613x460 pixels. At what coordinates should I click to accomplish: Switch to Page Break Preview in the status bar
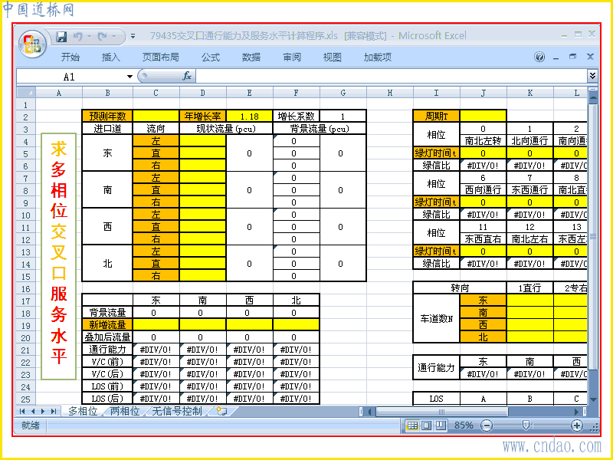tap(441, 426)
